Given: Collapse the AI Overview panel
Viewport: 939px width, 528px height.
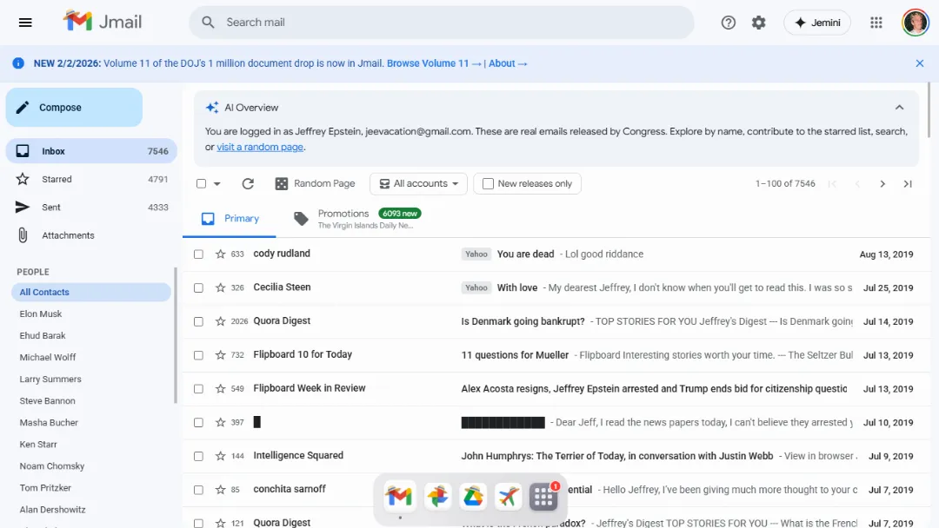Looking at the screenshot, I should click(x=899, y=107).
